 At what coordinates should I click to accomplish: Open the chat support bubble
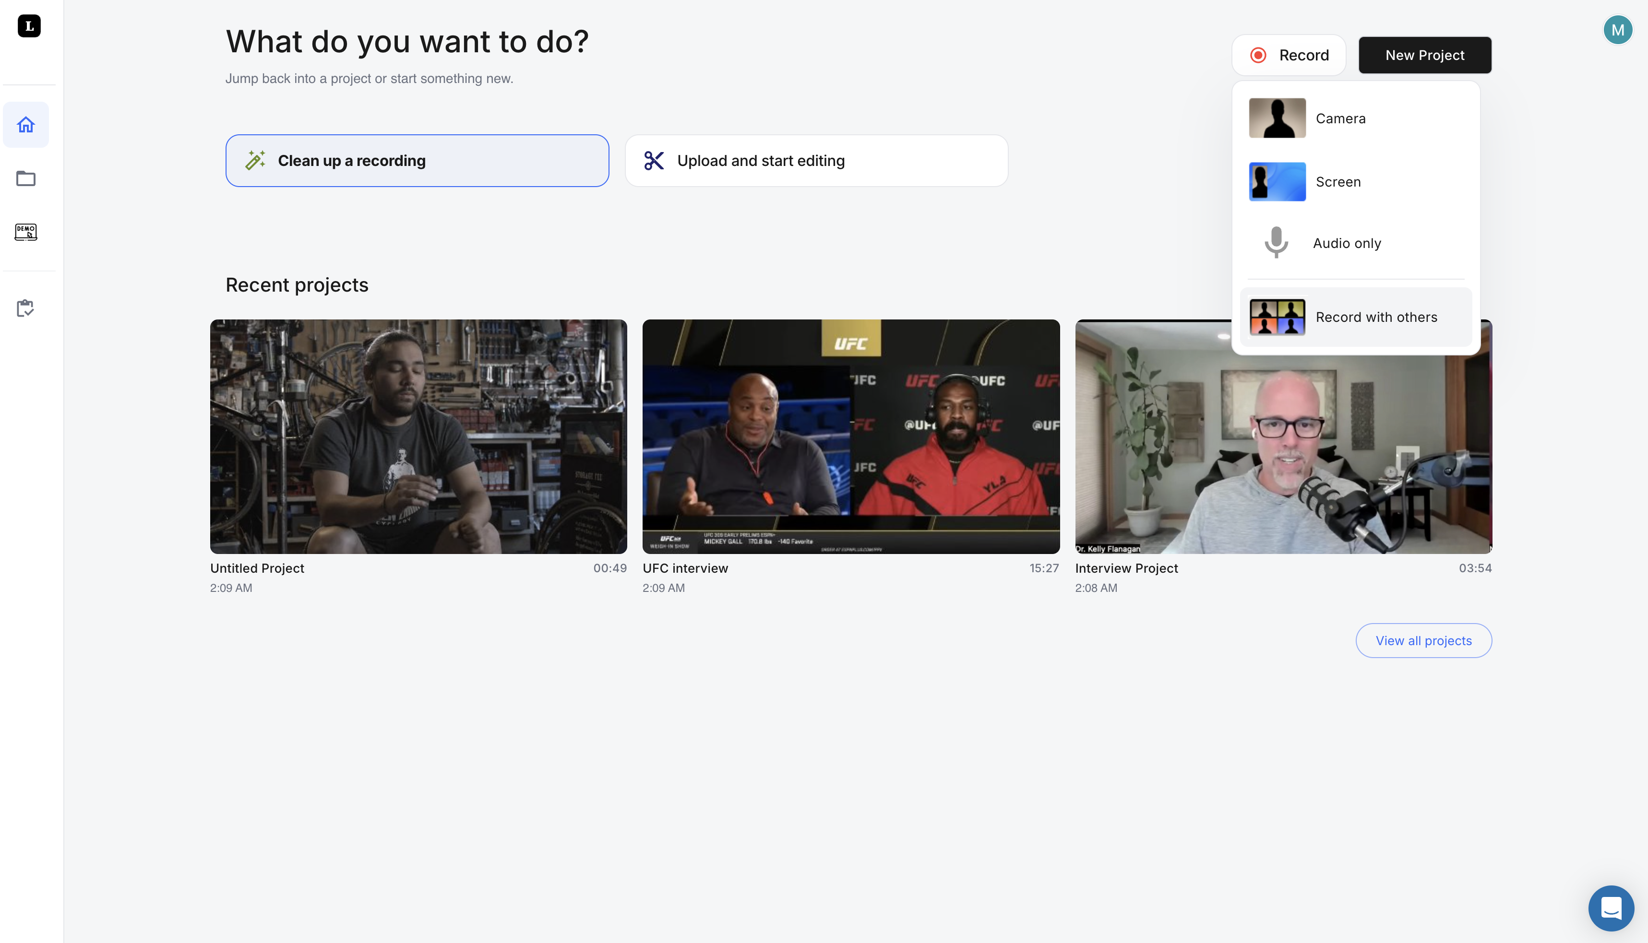1611,908
